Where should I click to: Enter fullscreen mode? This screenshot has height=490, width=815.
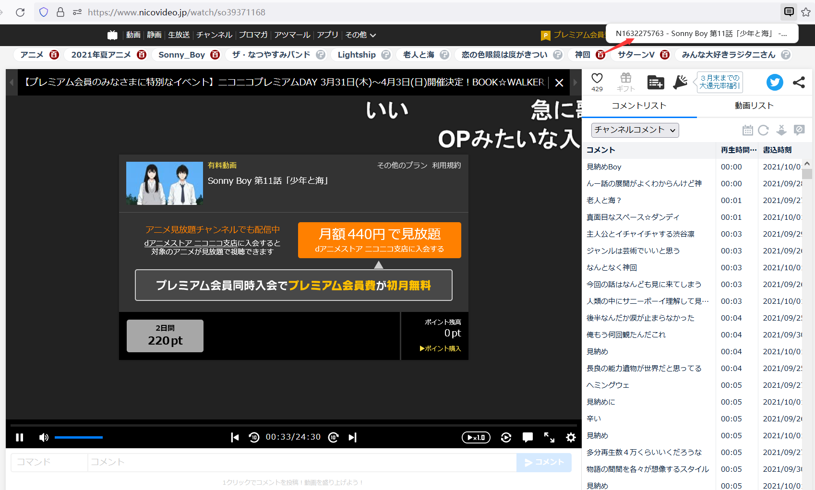tap(549, 437)
